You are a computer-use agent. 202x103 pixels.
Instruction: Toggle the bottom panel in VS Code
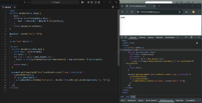click(x=95, y=2)
